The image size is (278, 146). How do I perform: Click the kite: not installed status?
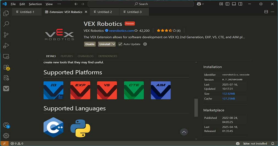255,144
